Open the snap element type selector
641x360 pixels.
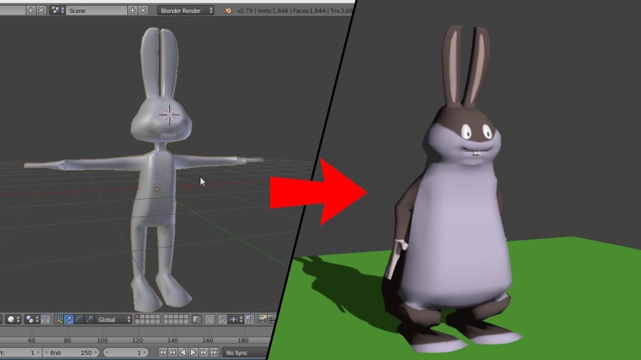click(x=236, y=319)
